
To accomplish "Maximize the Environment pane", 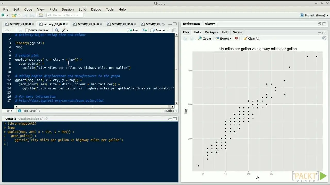I will (324, 24).
